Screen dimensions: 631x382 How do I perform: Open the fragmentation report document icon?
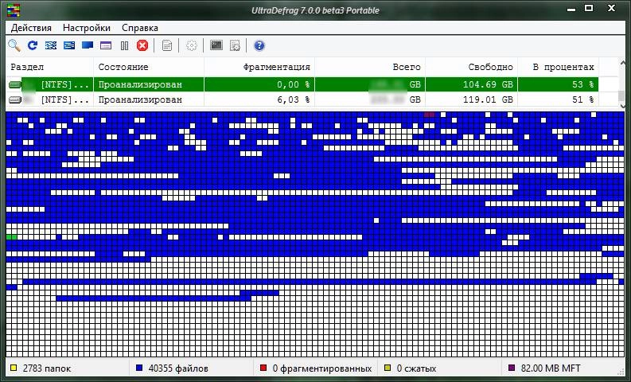point(166,45)
